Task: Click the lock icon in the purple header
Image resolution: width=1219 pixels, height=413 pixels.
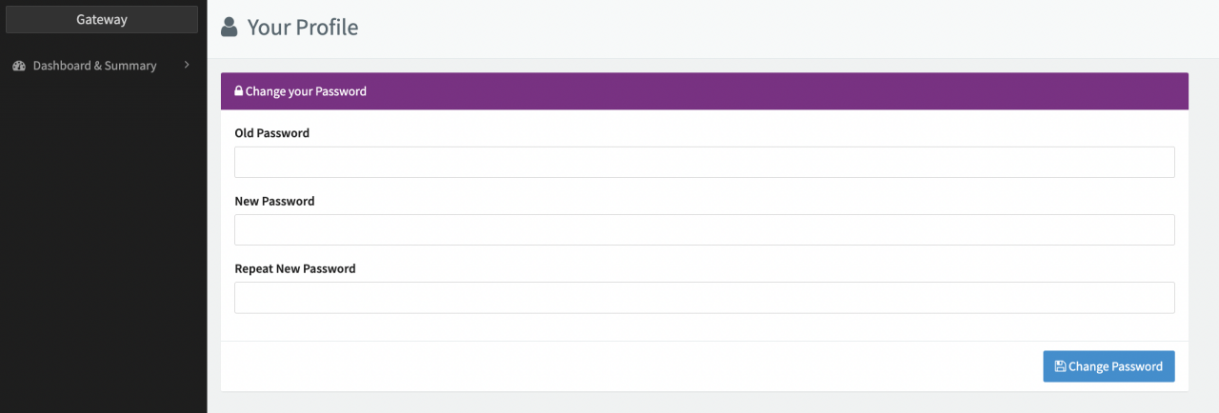Action: tap(239, 92)
